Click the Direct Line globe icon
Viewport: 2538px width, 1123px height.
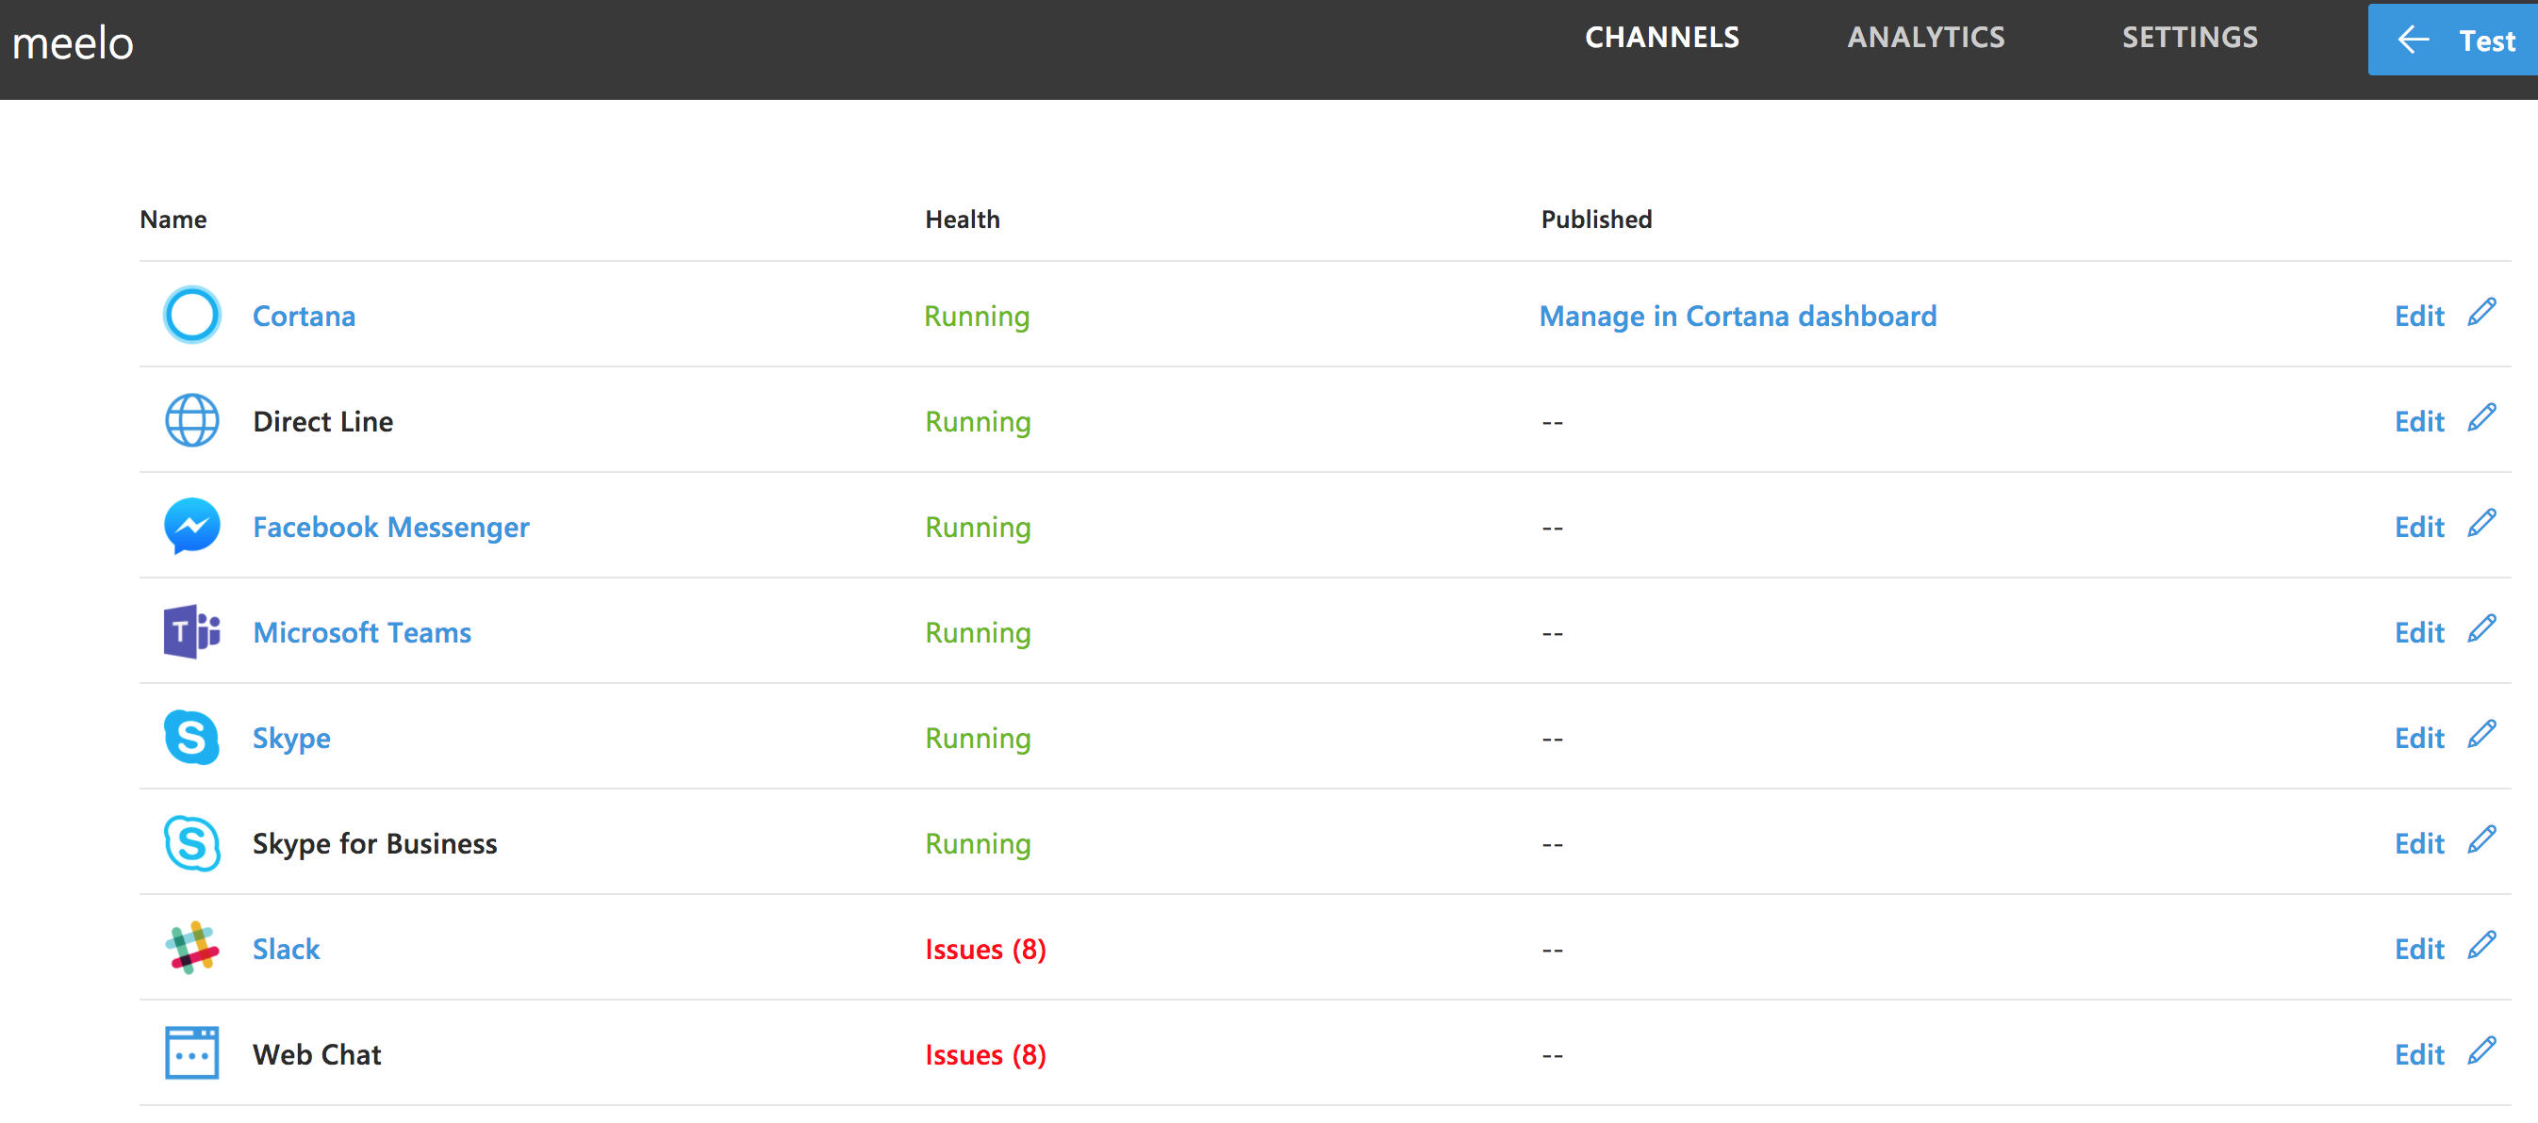point(191,420)
